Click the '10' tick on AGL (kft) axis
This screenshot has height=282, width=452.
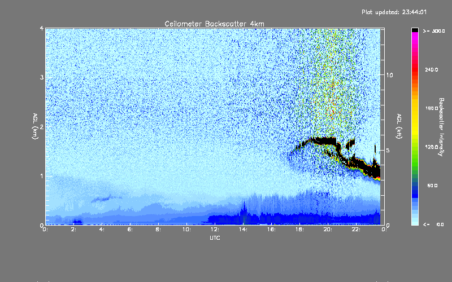[389, 75]
